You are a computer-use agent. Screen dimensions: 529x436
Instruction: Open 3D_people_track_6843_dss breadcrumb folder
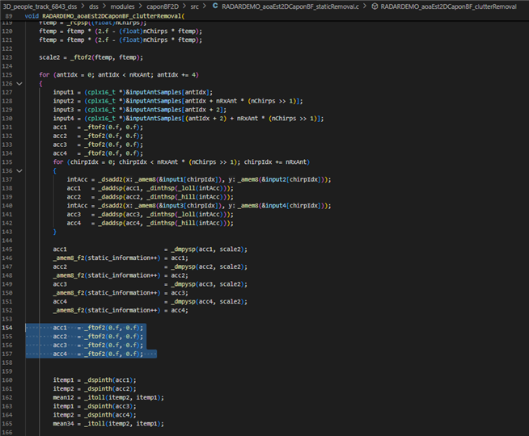coord(40,6)
